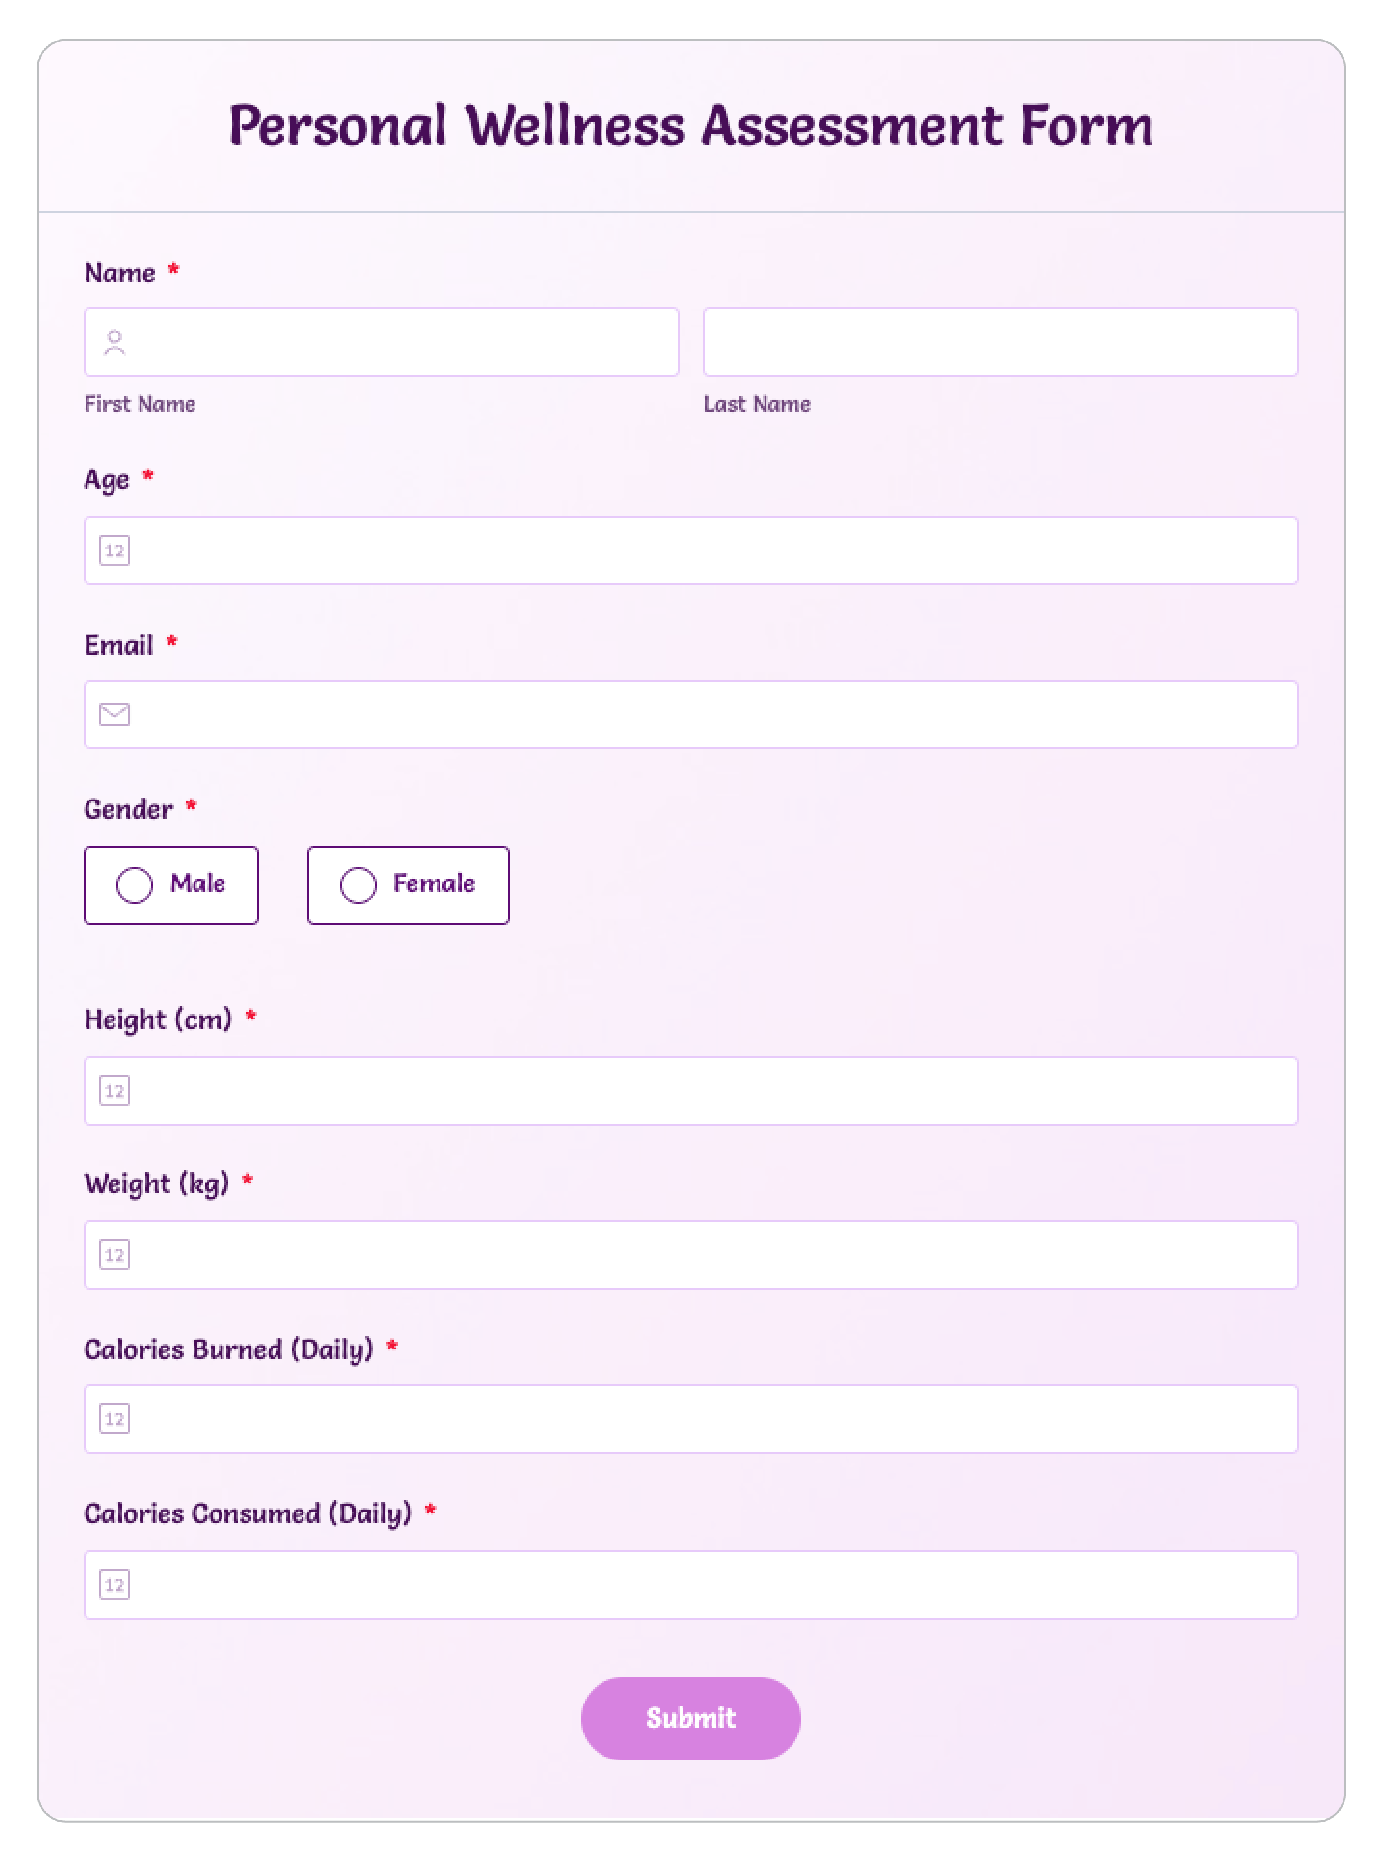Click number icon in Calories Consumed field

click(114, 1585)
